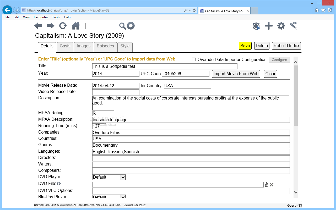Open the File menu
336x210 pixels.
[7, 17]
